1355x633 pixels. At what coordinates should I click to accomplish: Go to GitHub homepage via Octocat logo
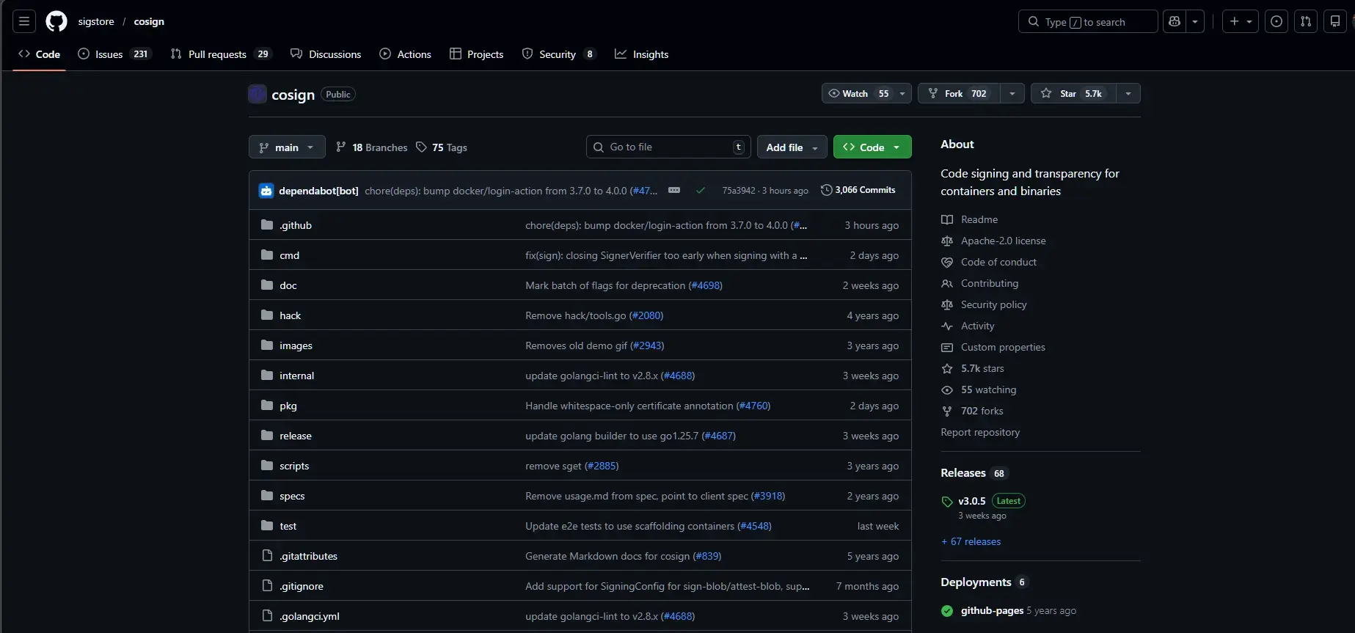point(56,21)
